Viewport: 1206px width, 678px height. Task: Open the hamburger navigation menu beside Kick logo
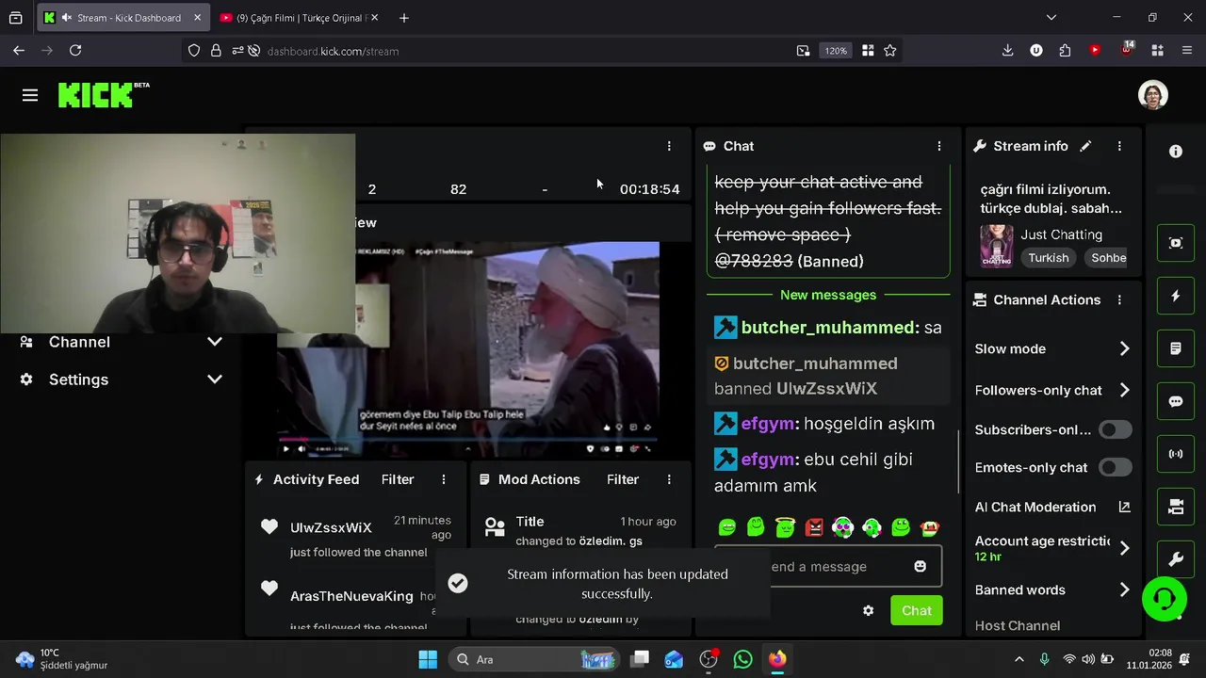click(x=30, y=95)
